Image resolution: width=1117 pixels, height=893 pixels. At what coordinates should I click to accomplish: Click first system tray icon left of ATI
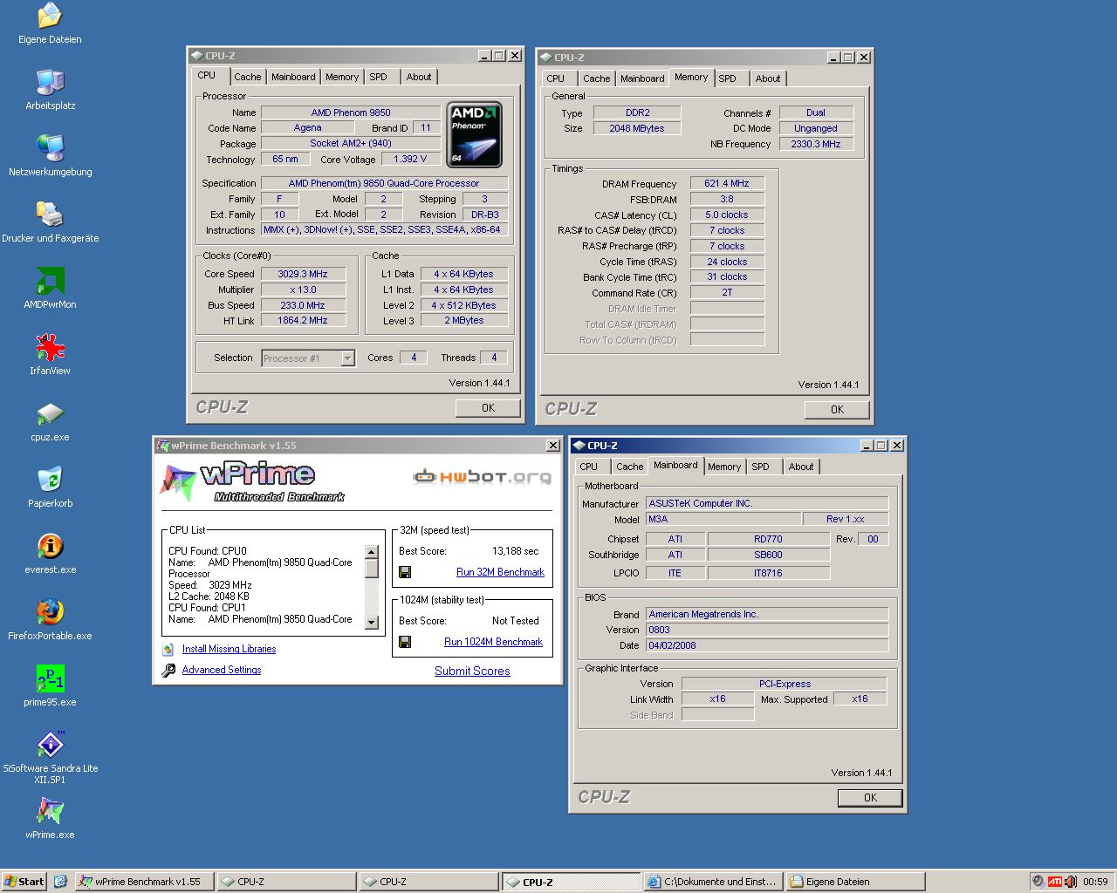click(1038, 882)
